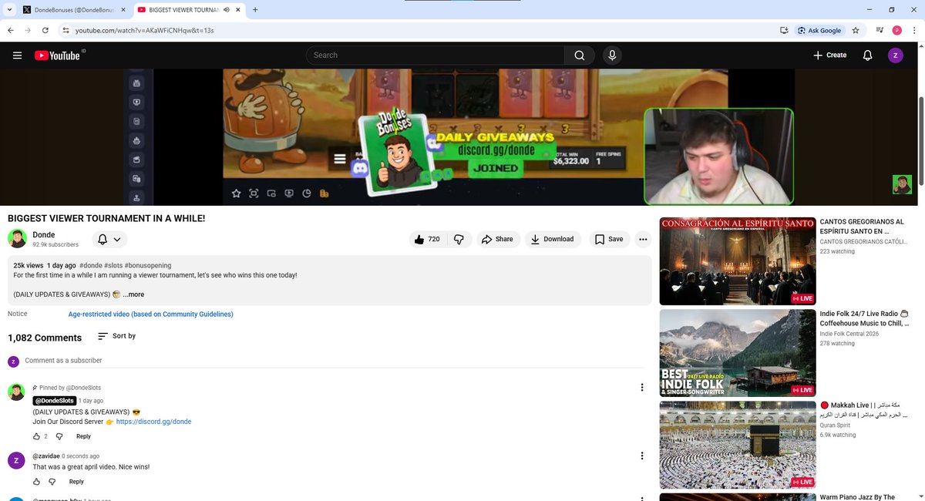
Task: Go to the YouTube home logo
Action: tap(59, 55)
